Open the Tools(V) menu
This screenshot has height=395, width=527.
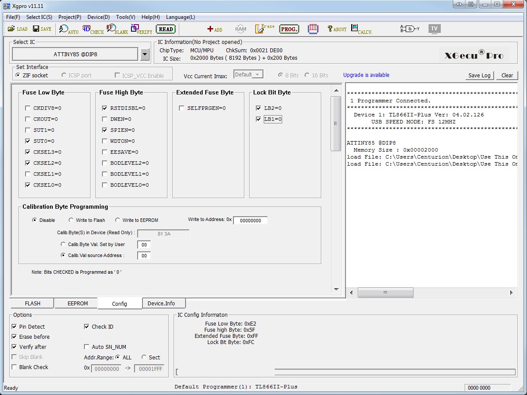pos(126,17)
